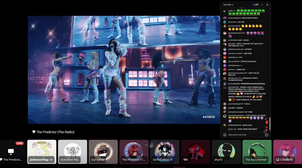The width and height of the screenshot is (302, 168).
Task: Select The Aura Farmer participant tile
Action: point(257,152)
